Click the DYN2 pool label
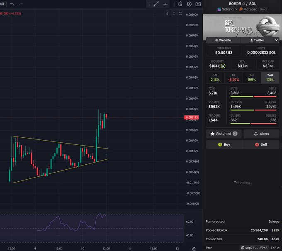282x251 pixels. point(263,10)
